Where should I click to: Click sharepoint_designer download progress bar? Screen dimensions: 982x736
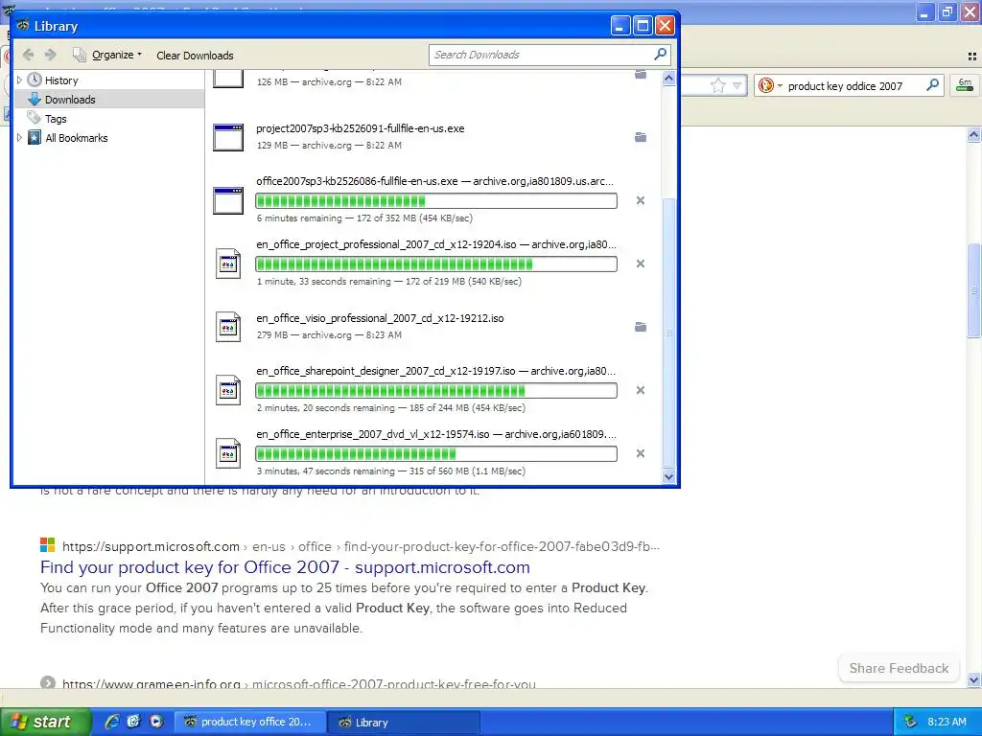pyautogui.click(x=436, y=391)
